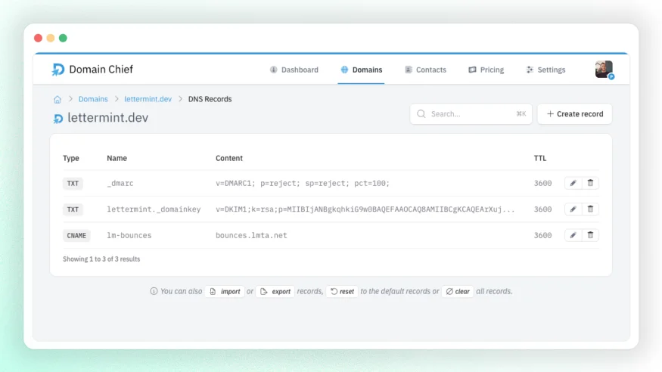Reset to the default records
Viewport: 662px width, 372px height.
(x=342, y=291)
